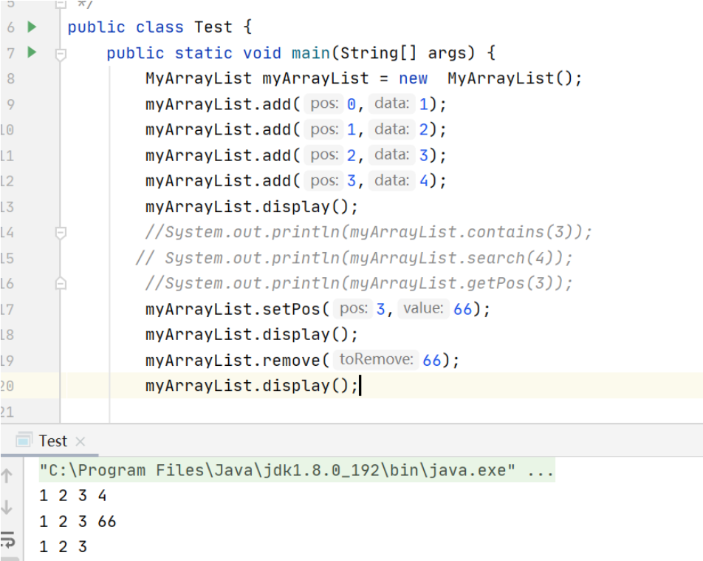This screenshot has width=703, height=561.
Task: Click the 'Test' class name in declaration
Action: [213, 27]
